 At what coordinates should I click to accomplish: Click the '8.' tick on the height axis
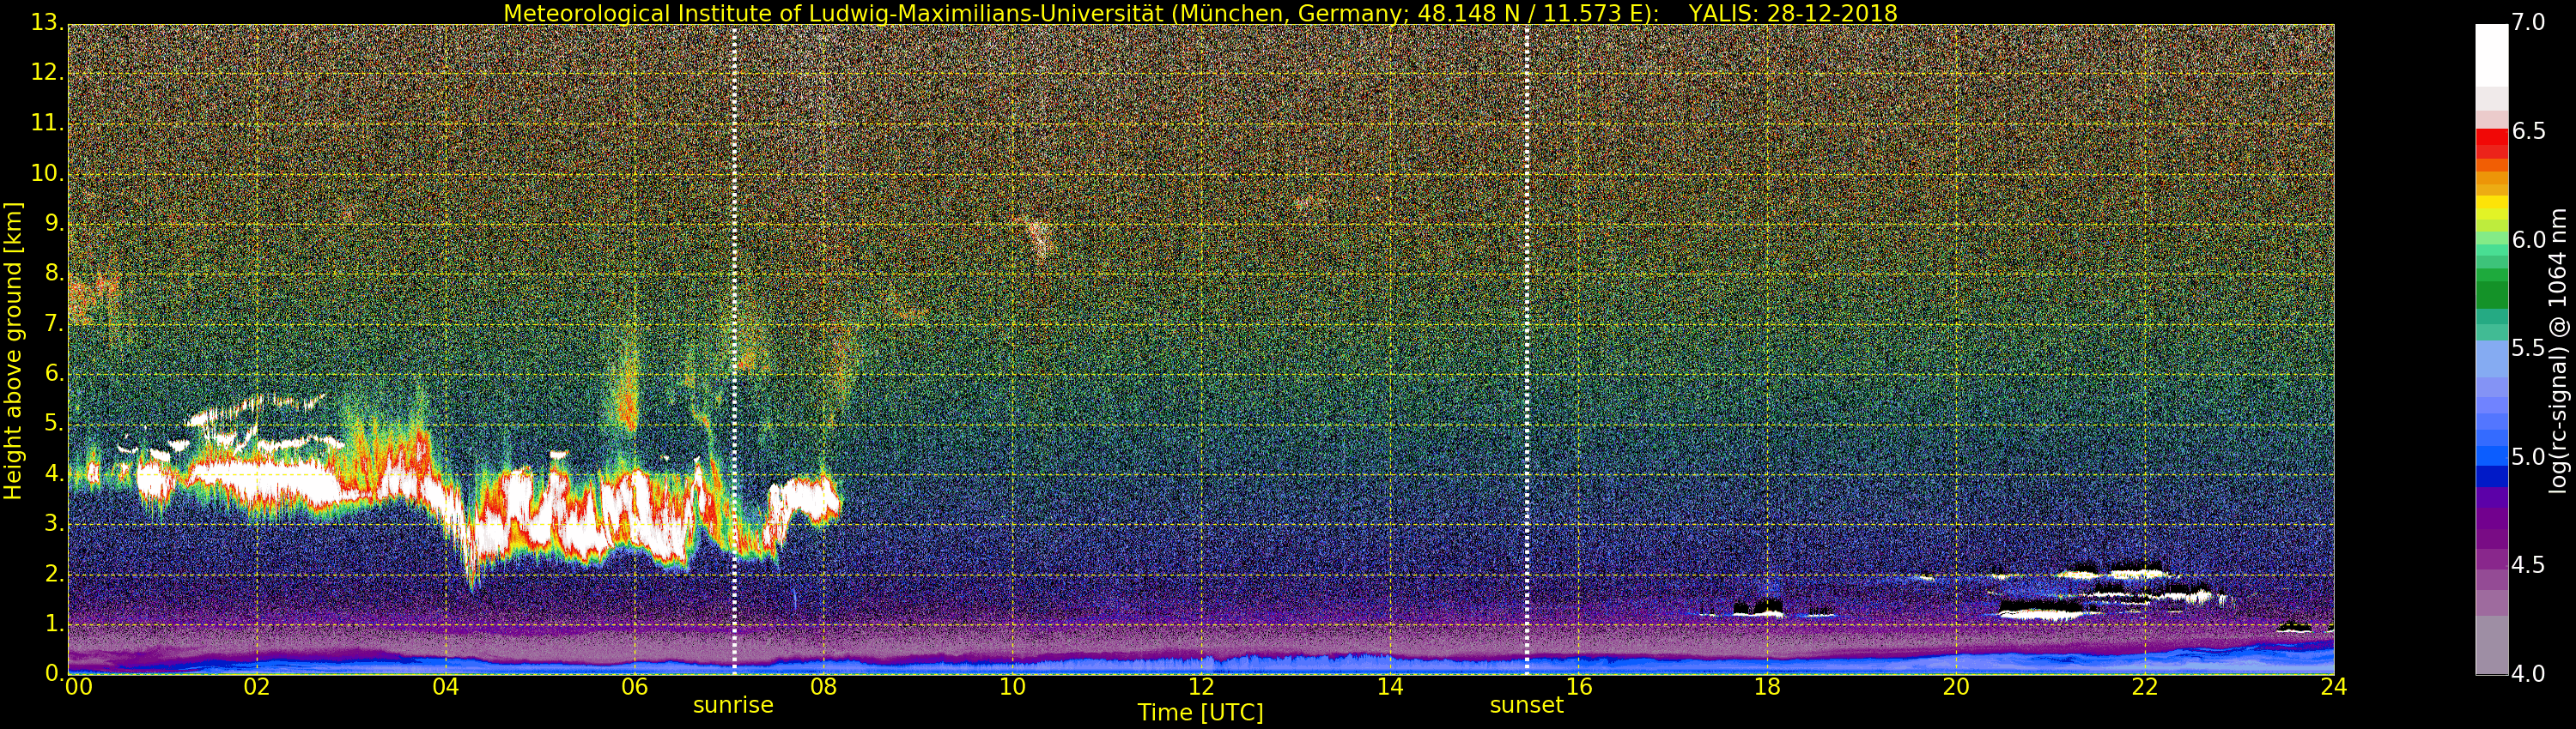(x=54, y=274)
